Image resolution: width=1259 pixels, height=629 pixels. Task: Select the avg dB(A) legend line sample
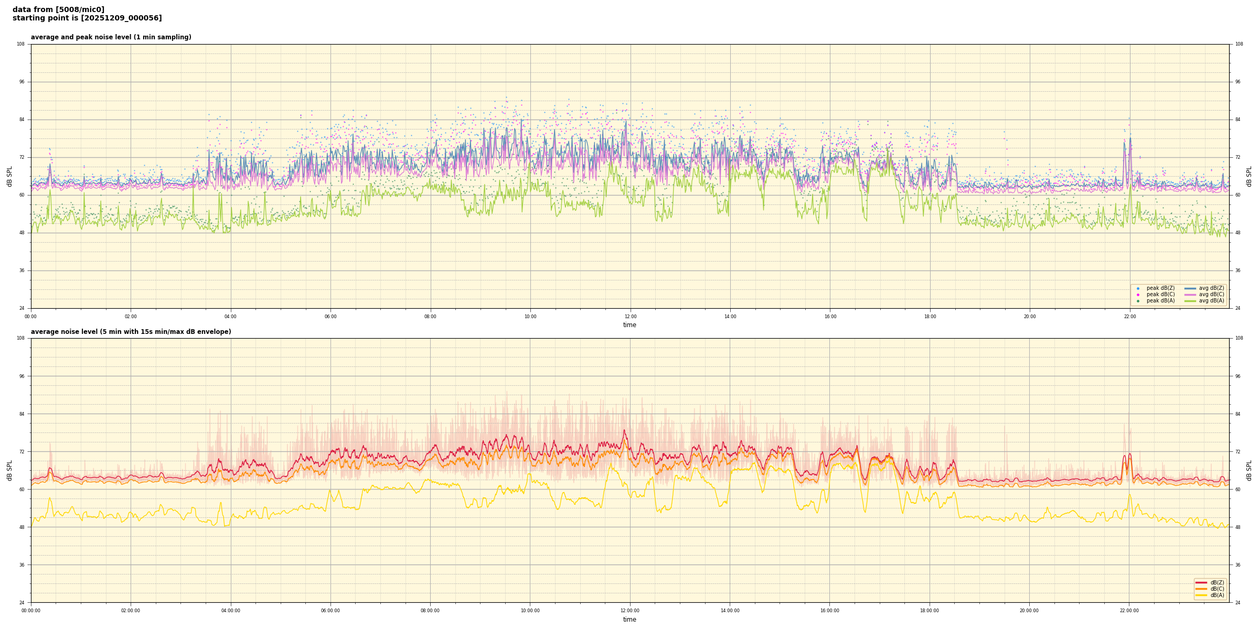[1190, 301]
